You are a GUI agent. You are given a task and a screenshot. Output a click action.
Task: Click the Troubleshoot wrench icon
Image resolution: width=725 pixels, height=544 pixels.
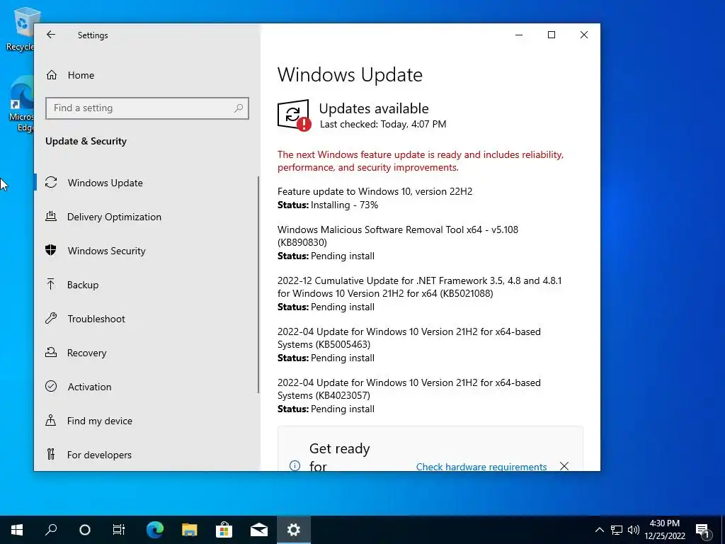coord(51,318)
